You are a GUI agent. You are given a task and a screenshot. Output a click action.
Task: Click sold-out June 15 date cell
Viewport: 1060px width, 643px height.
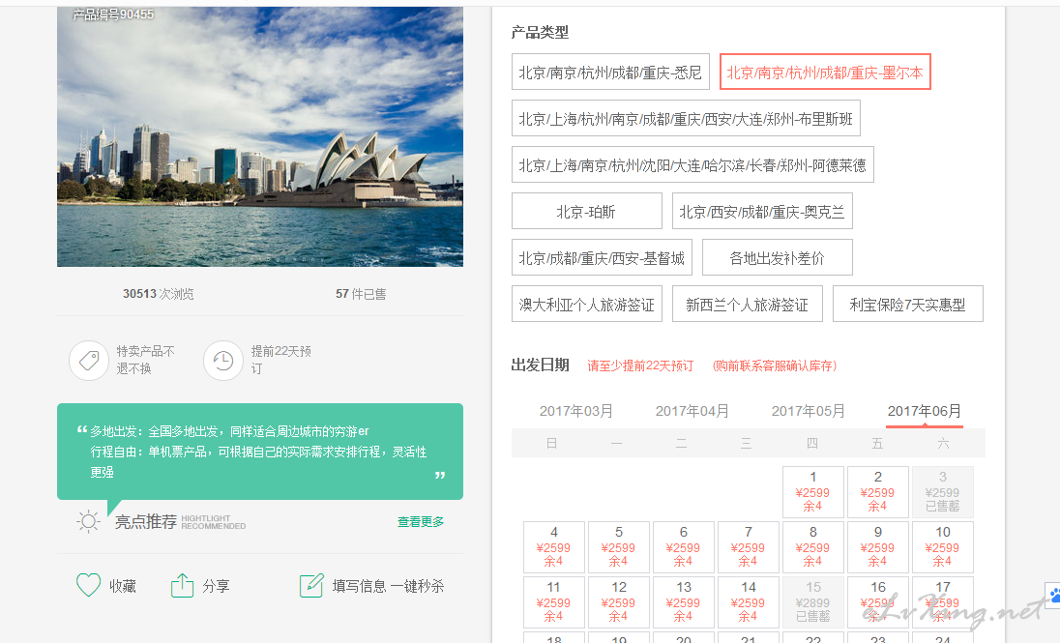(x=812, y=601)
